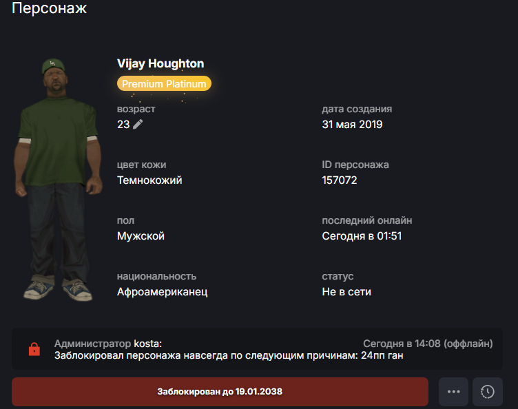Viewport: 518px width, 409px height.
Task: Open the three-dots more options menu
Action: (x=453, y=392)
